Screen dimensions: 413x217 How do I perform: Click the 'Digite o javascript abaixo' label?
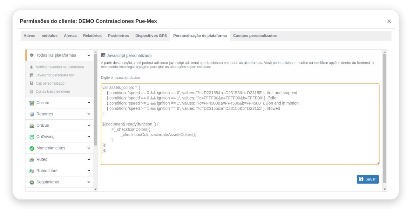coord(120,78)
